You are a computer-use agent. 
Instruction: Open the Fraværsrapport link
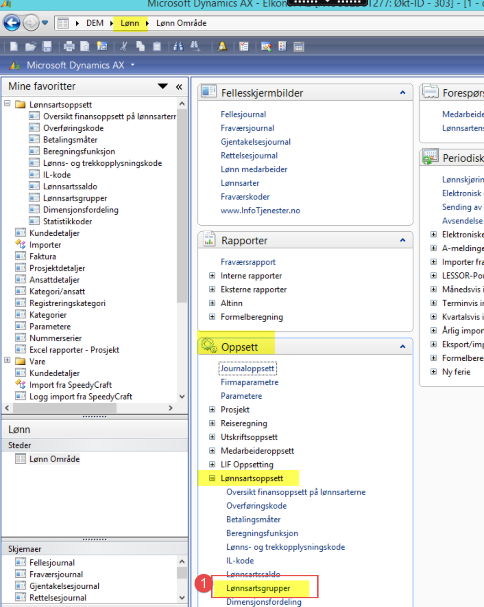click(248, 262)
